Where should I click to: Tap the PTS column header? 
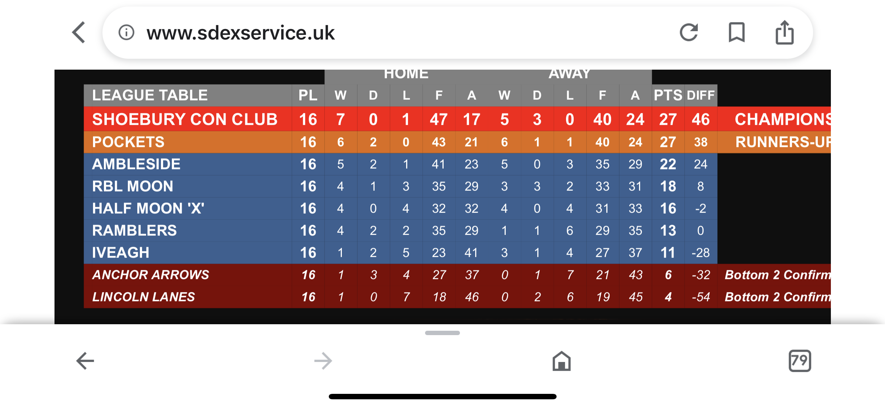point(668,95)
